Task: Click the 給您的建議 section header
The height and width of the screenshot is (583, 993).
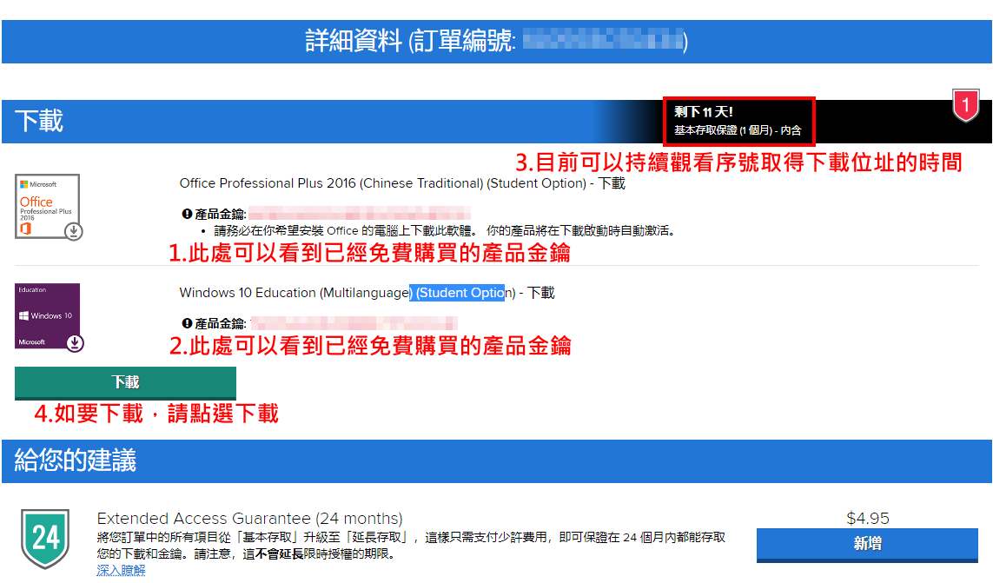Action: (x=497, y=460)
